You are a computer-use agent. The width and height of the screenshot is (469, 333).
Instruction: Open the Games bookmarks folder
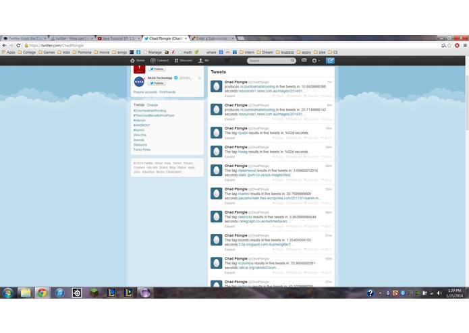click(x=47, y=53)
